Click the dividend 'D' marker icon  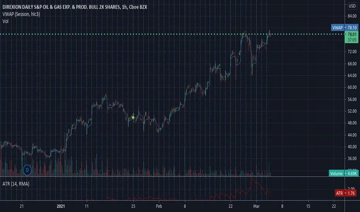27,170
